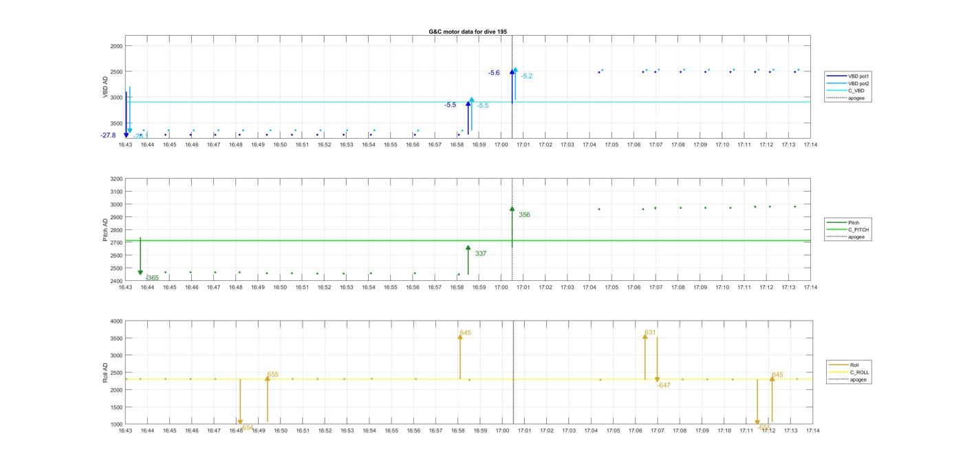963x476 pixels.
Task: Select the "C_VBD" legend entry
Action: (x=845, y=91)
